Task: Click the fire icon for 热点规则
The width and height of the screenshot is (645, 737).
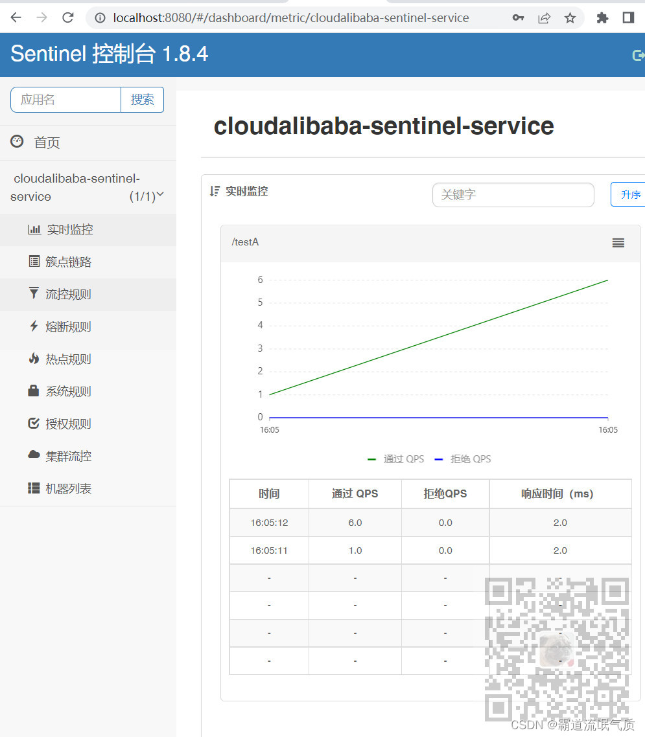Action: [x=34, y=359]
